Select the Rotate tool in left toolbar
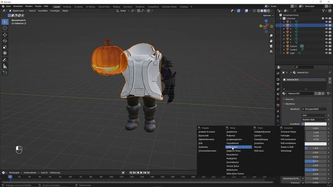Viewport: 333px width, 187px height. [x=5, y=41]
